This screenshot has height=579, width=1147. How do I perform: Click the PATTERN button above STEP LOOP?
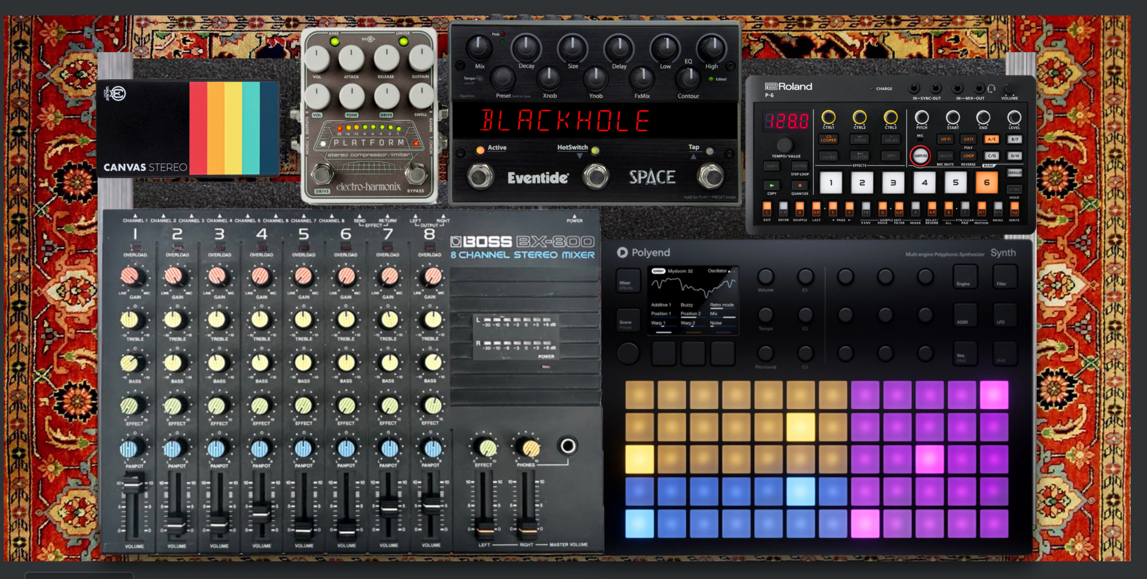coord(800,166)
